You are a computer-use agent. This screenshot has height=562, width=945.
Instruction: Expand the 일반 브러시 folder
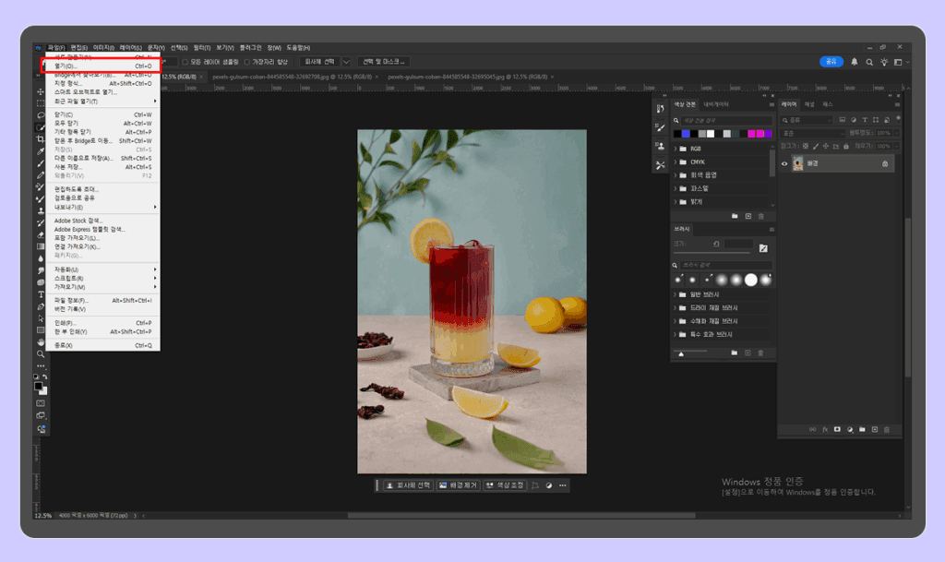point(675,294)
